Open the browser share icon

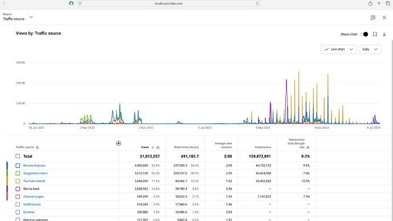370,3
